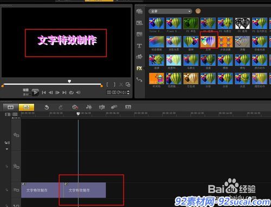Screen dimensions: 271x207
Task: Open the Subtitle Editor icon
Action: tap(128, 107)
